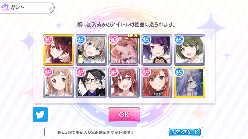Select the green-haired idol with hairclips

click(189, 50)
